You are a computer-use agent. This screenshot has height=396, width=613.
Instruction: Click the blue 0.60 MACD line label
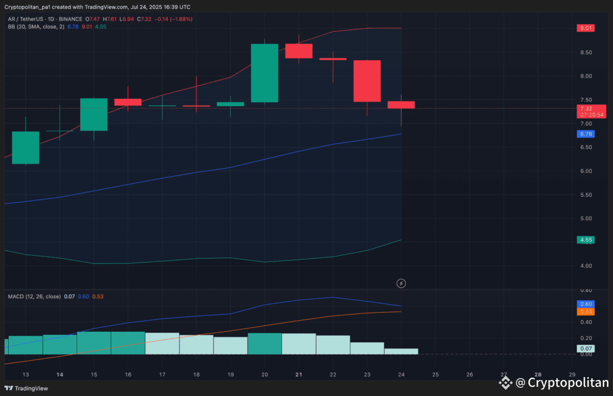585,304
